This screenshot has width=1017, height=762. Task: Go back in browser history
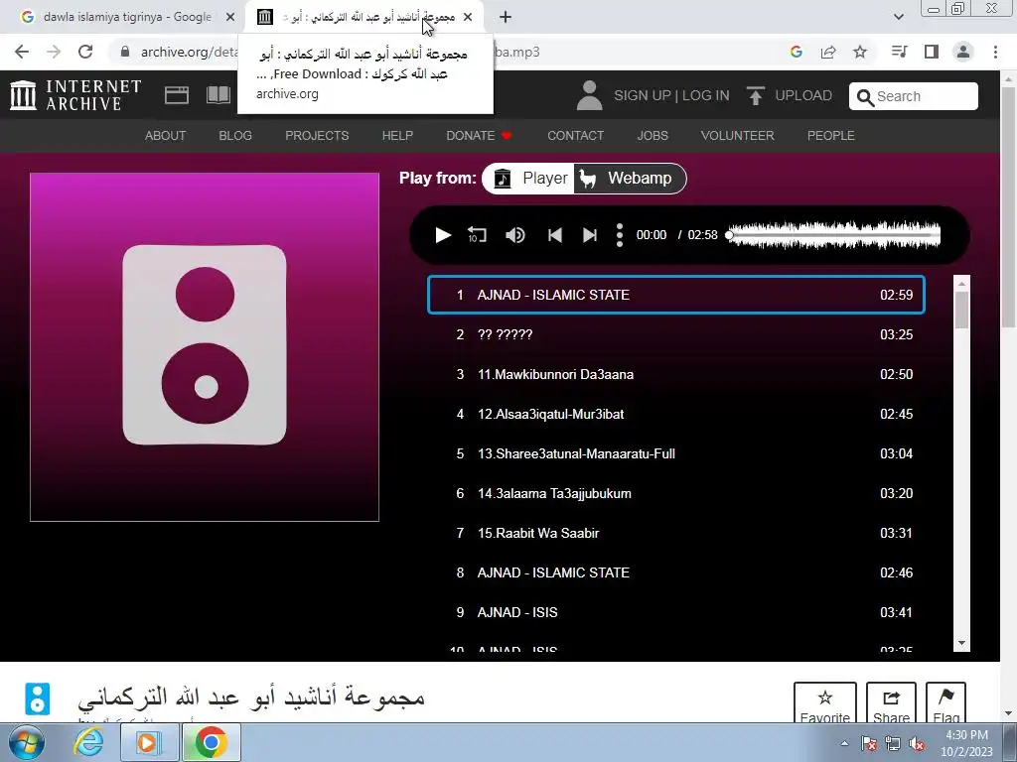click(22, 52)
